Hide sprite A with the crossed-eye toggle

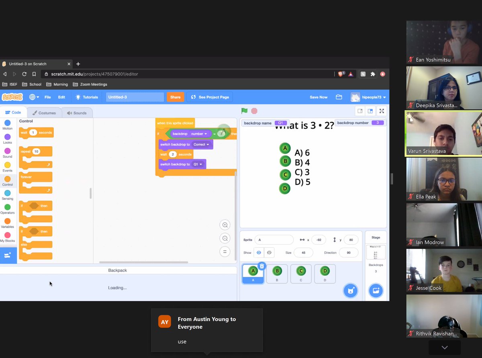pos(269,253)
